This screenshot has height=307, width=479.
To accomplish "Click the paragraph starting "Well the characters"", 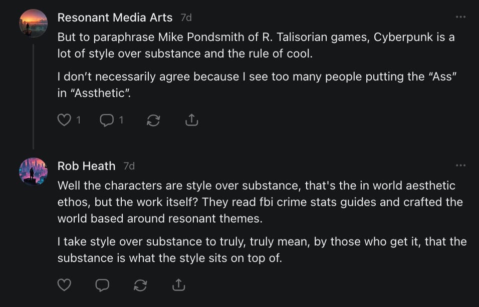I will pos(260,202).
